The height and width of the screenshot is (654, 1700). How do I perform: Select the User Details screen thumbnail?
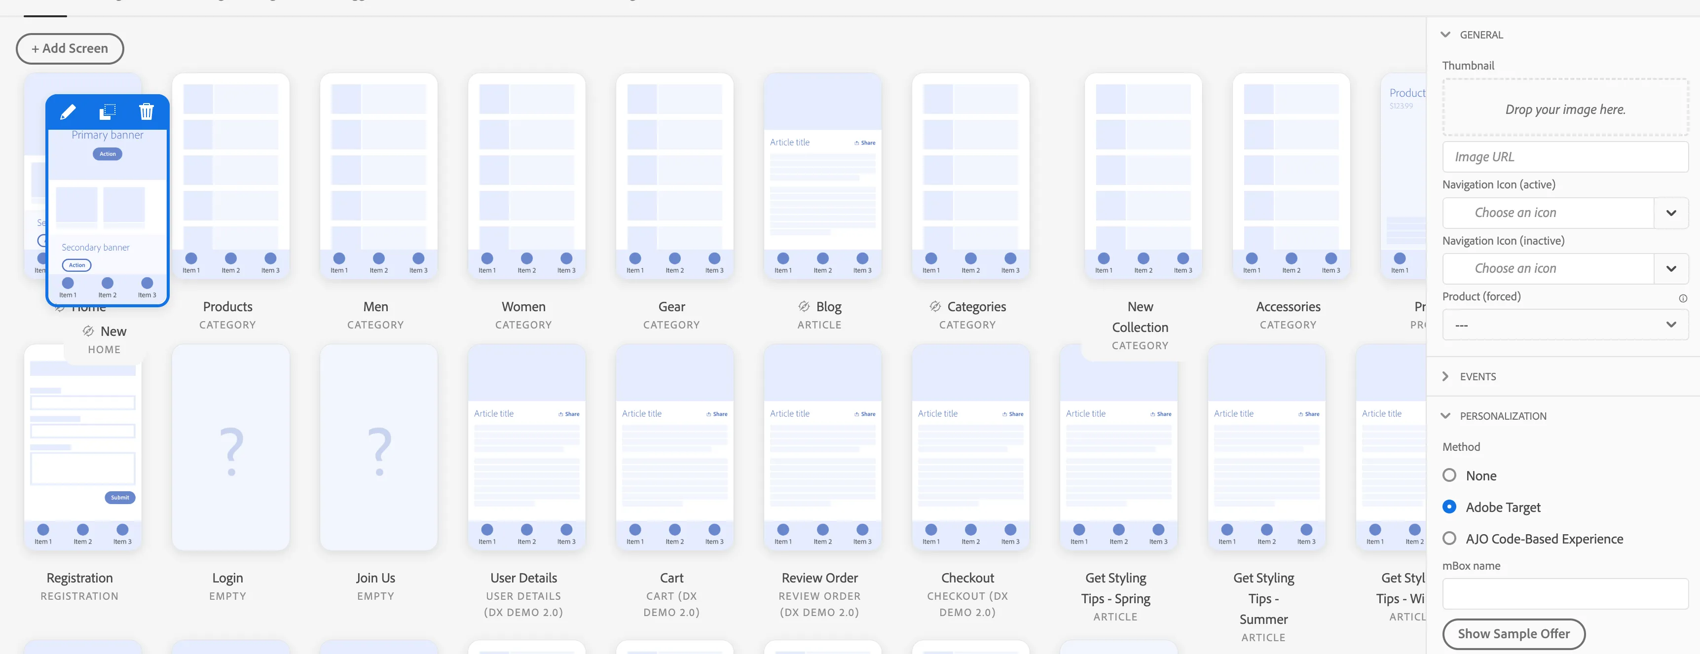(x=526, y=447)
